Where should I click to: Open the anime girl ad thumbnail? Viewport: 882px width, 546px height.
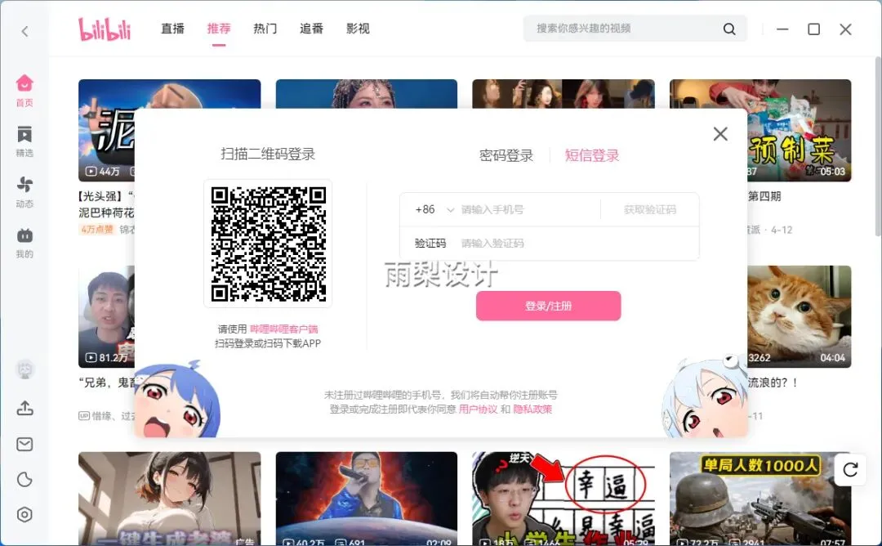pyautogui.click(x=169, y=498)
